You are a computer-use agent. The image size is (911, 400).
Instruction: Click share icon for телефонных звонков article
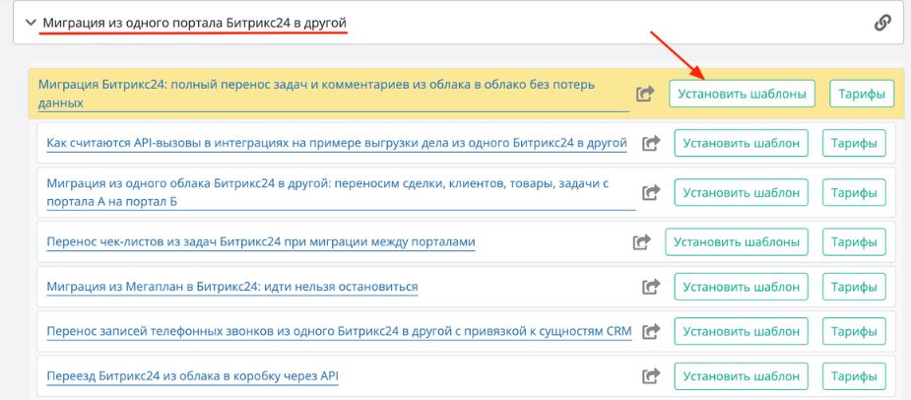(650, 331)
